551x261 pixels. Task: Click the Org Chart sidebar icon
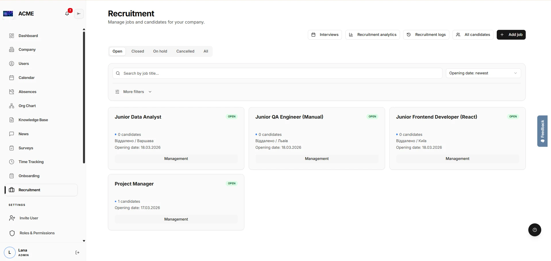coord(11,106)
